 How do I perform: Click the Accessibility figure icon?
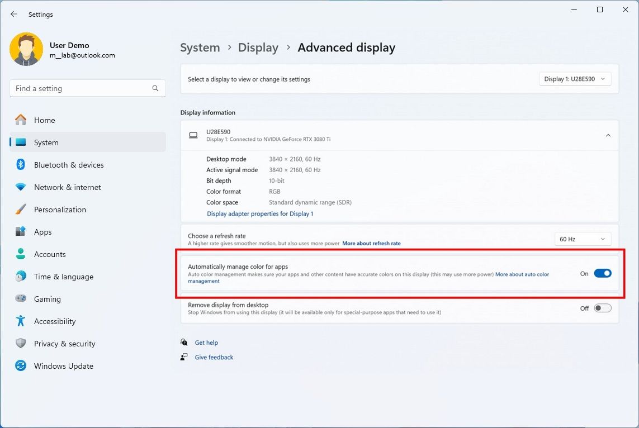point(21,321)
